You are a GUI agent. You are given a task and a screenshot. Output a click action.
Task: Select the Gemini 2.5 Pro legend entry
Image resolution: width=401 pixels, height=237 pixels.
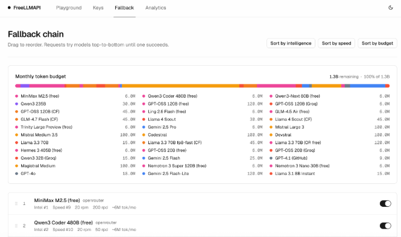coord(202,127)
